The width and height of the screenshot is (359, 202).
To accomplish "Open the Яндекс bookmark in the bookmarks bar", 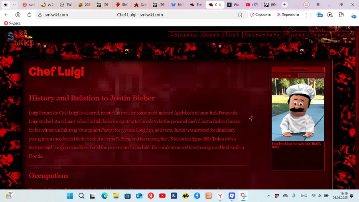I will (x=12, y=23).
